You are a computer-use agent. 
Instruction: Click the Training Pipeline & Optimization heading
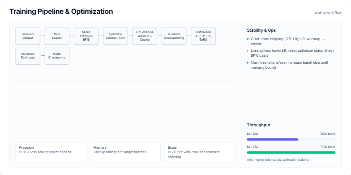click(61, 12)
